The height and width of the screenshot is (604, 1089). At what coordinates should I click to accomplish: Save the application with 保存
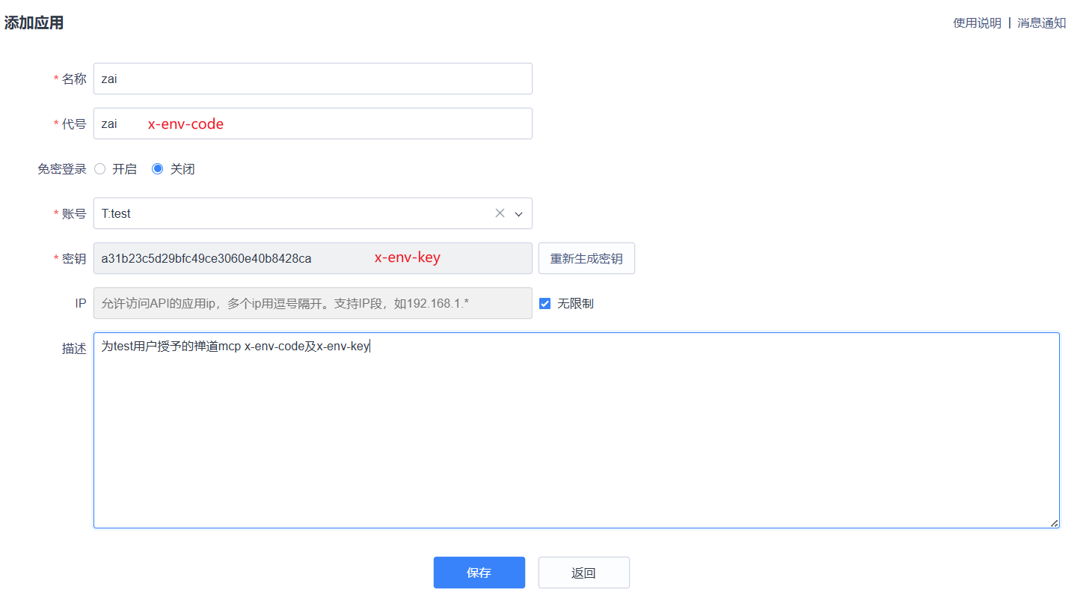click(479, 573)
